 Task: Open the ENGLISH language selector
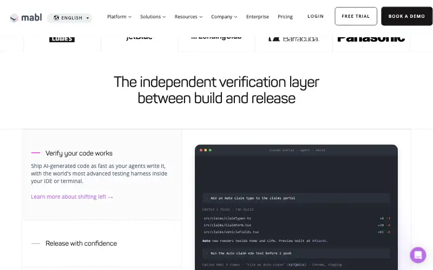click(70, 18)
